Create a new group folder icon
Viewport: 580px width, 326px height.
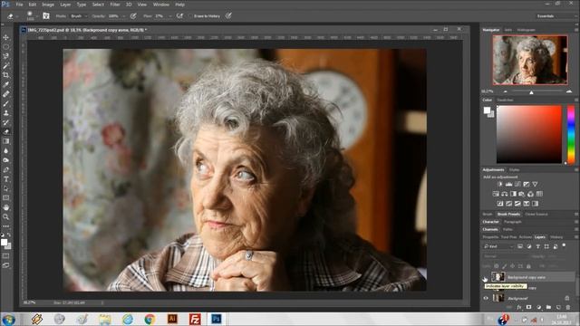548,307
